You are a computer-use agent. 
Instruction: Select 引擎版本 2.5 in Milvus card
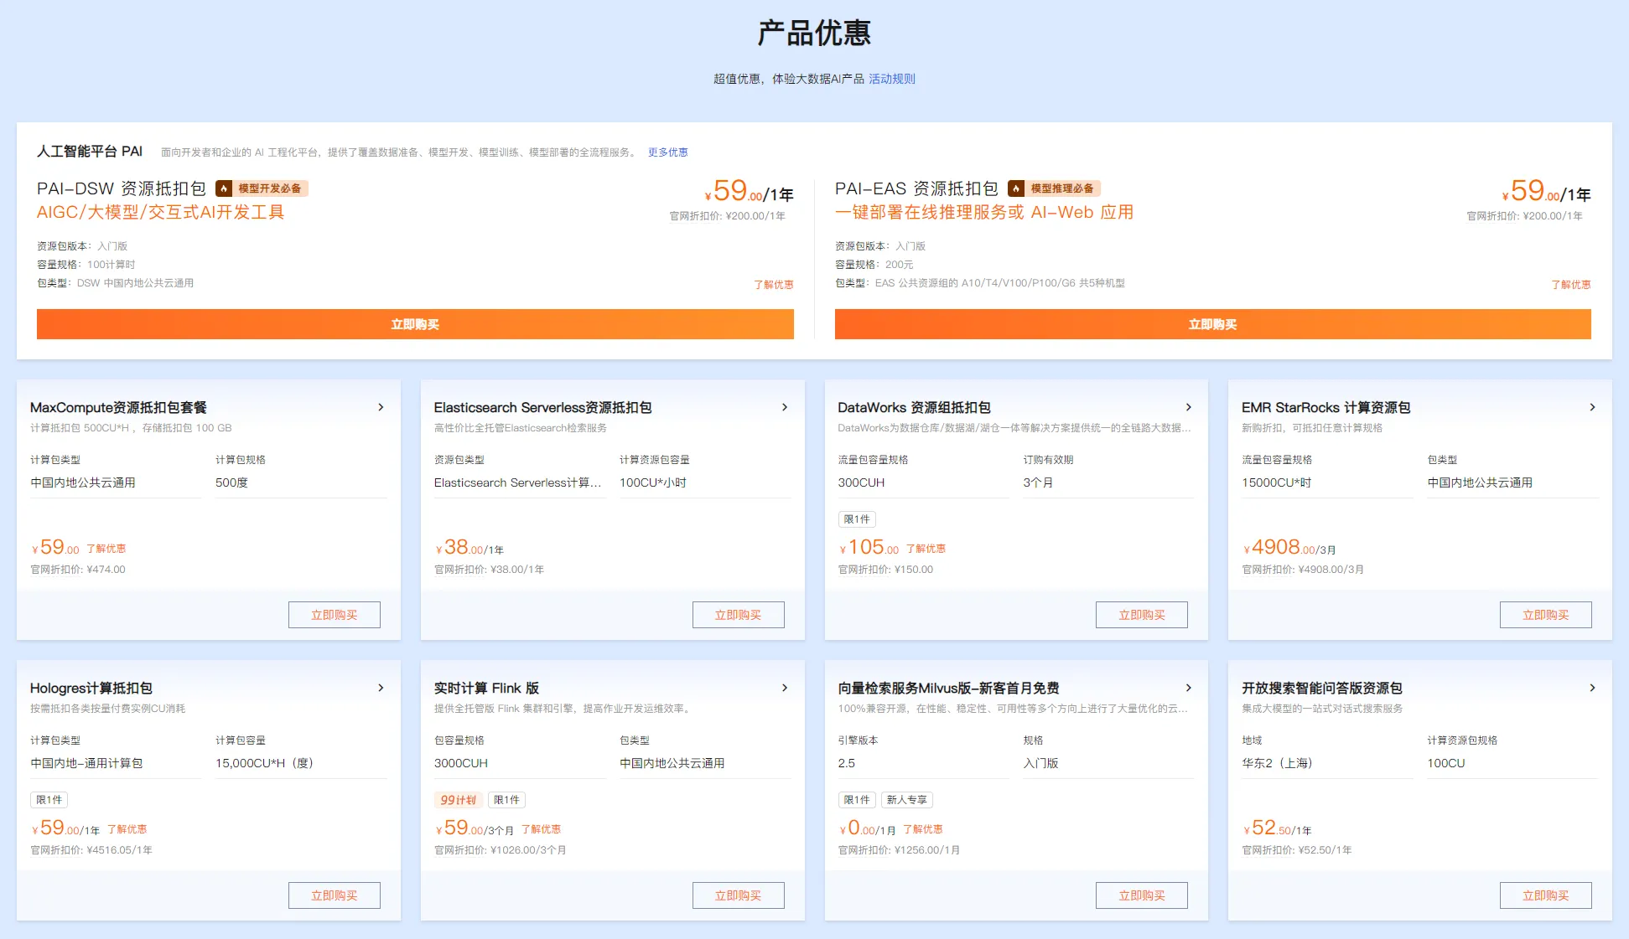(x=847, y=763)
